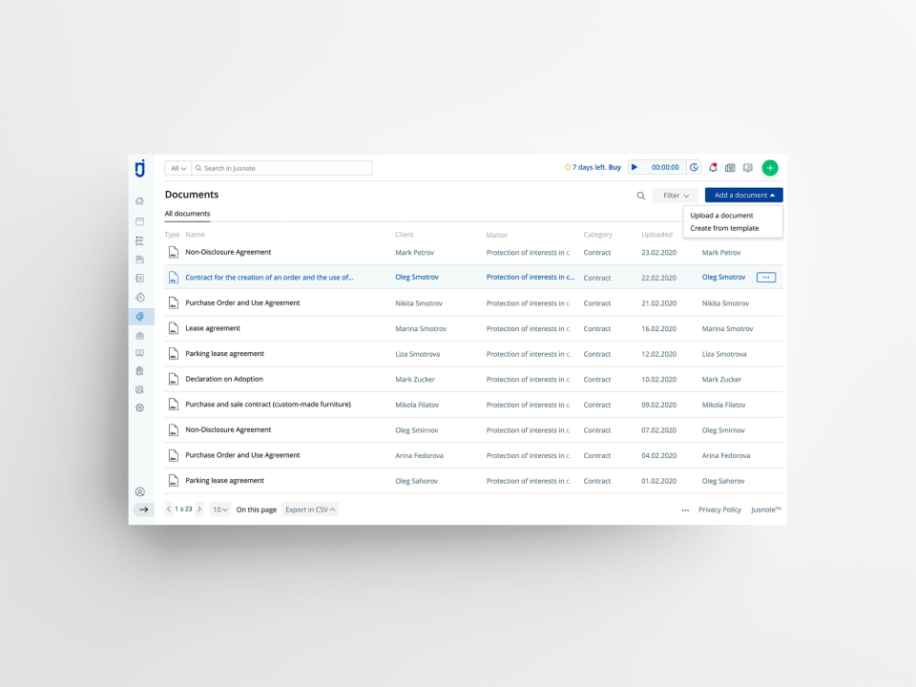Open the Time tracking clock icon
This screenshot has width=916, height=687.
click(139, 297)
